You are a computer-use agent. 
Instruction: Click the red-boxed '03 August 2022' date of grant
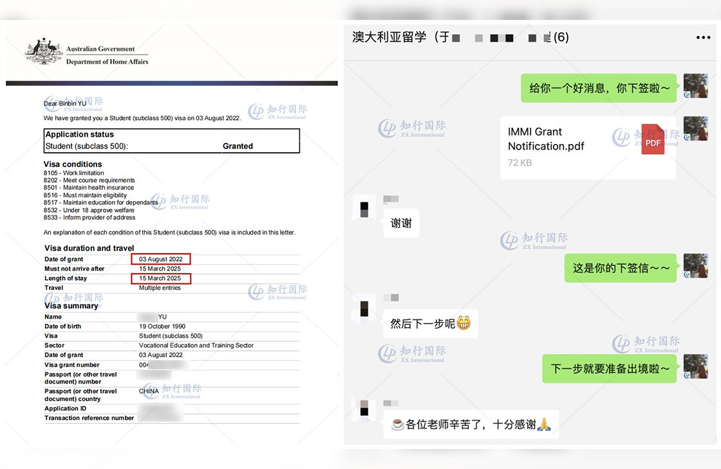pyautogui.click(x=160, y=259)
